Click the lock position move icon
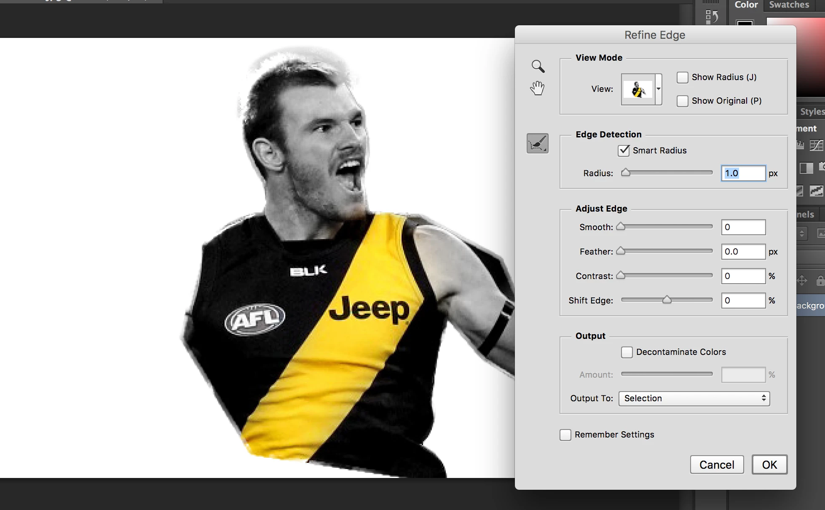The height and width of the screenshot is (510, 825). [x=802, y=280]
